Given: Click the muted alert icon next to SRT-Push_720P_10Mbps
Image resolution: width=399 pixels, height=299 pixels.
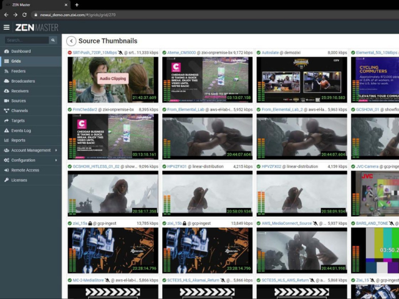Looking at the screenshot, I should point(120,52).
